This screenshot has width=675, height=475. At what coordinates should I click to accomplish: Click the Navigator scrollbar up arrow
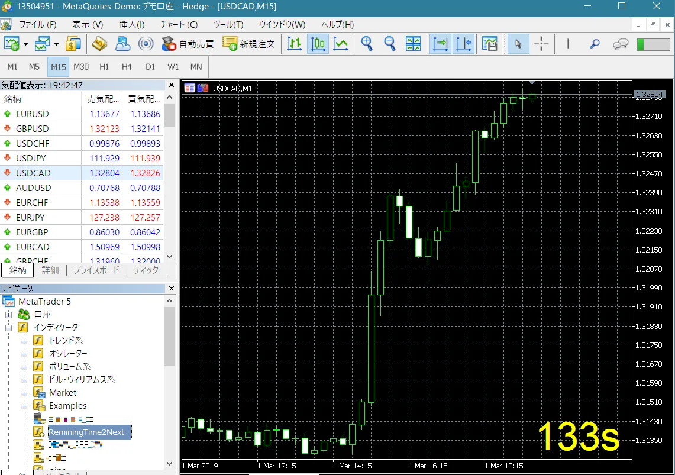170,301
